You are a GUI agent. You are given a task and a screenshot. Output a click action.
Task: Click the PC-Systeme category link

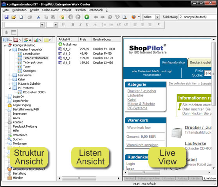[137, 108]
